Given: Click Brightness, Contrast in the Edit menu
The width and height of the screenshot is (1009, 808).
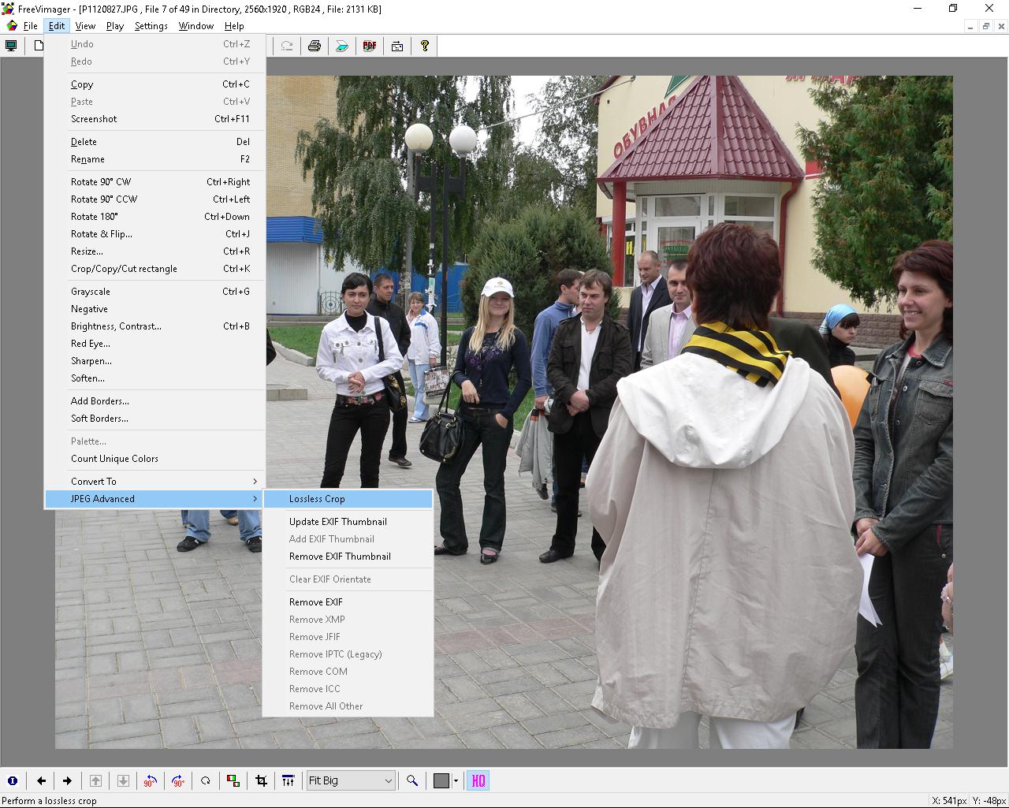Looking at the screenshot, I should [x=116, y=326].
